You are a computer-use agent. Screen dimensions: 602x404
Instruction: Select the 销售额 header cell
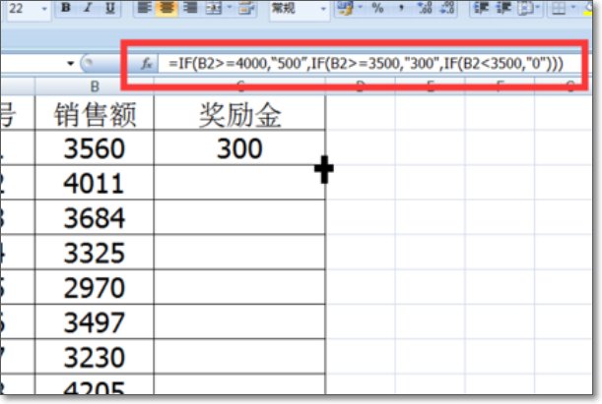coord(95,113)
